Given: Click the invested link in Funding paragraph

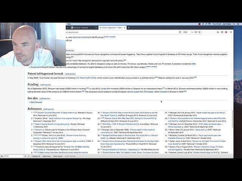Looking at the screenshot, I should (163, 92).
